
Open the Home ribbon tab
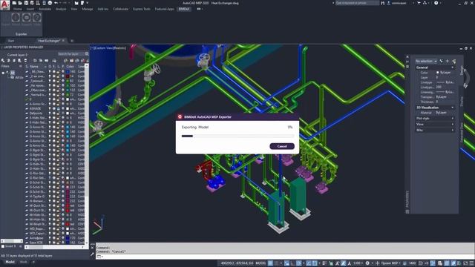point(18,9)
